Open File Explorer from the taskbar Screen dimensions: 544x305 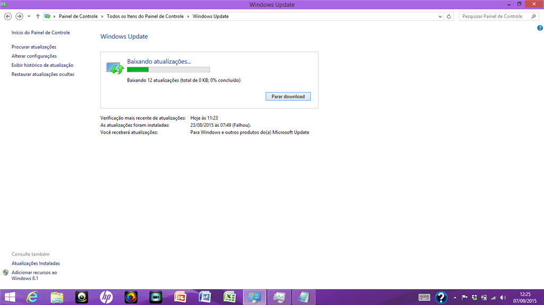pos(57,297)
